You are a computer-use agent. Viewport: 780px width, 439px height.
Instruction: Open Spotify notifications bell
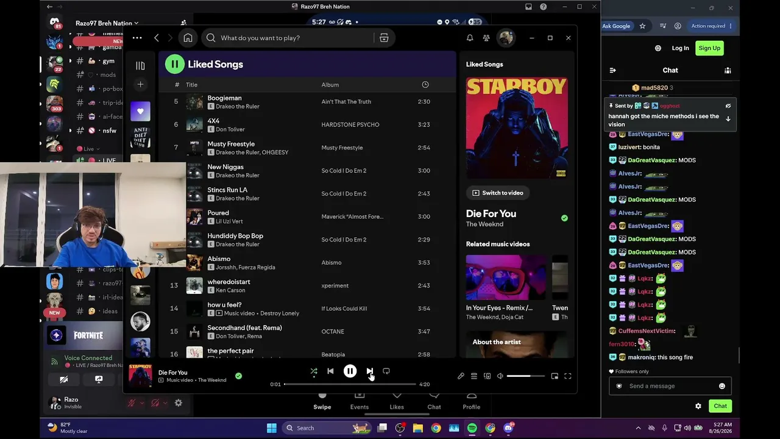pyautogui.click(x=470, y=38)
